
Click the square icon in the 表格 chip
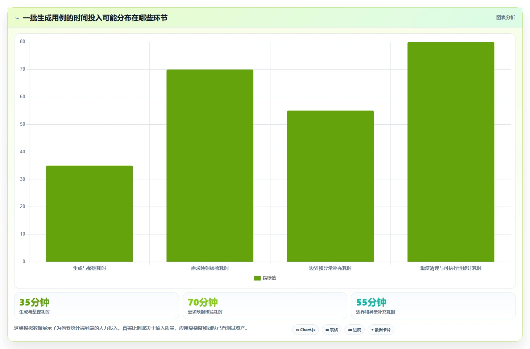click(x=327, y=330)
